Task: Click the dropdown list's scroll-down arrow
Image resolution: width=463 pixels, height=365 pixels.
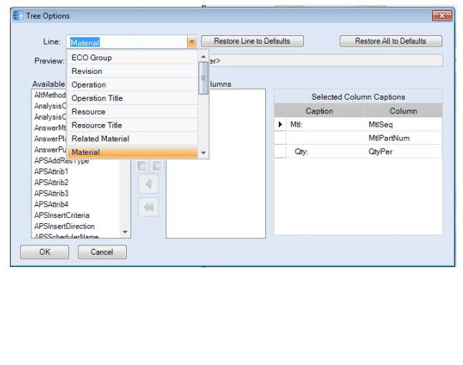Action: click(203, 153)
